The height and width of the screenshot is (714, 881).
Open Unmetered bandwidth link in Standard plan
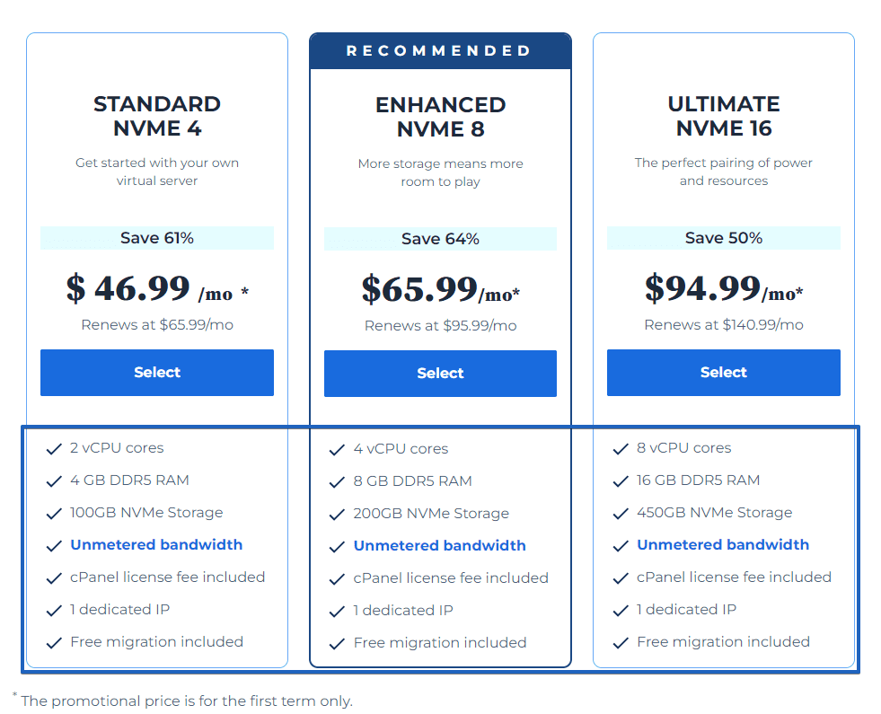(x=156, y=544)
